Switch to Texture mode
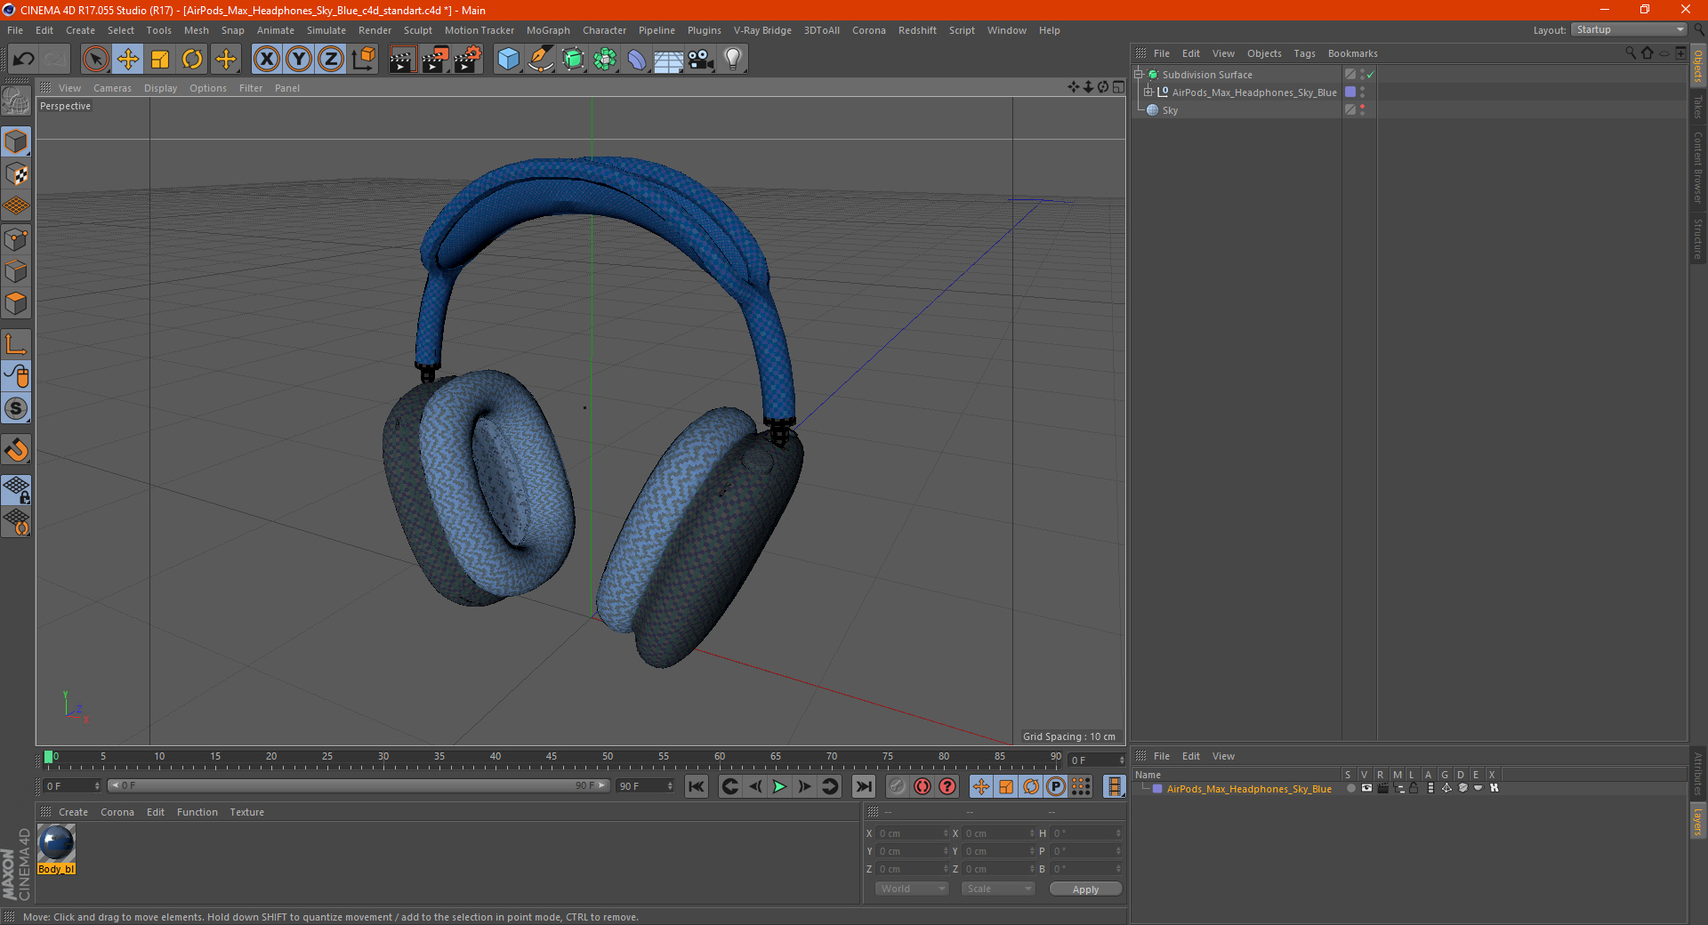The height and width of the screenshot is (925, 1708). point(16,174)
